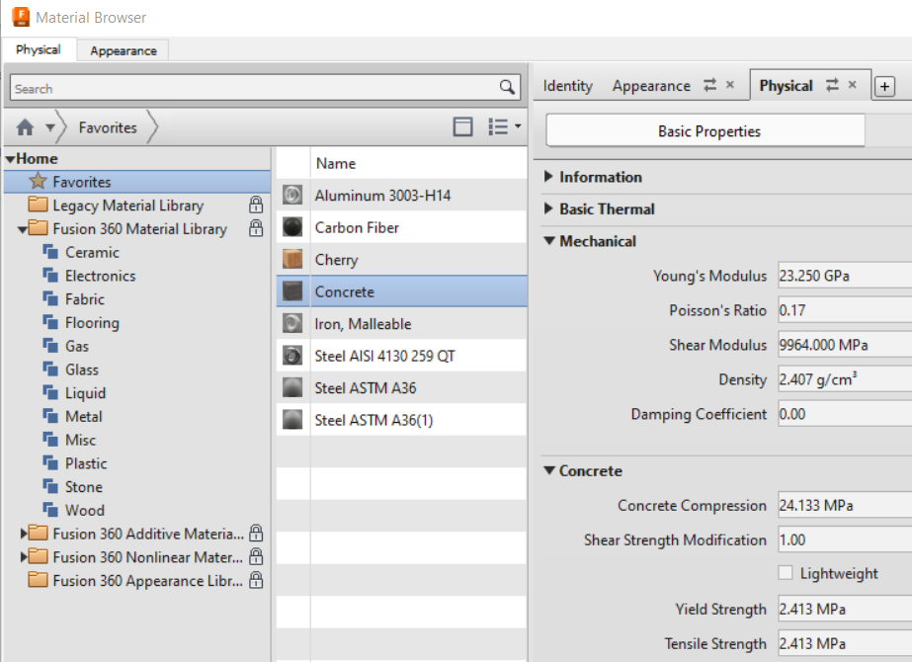The width and height of the screenshot is (912, 662).
Task: Select the Aluminum 3003-H14 material thumbnail
Action: (x=292, y=195)
